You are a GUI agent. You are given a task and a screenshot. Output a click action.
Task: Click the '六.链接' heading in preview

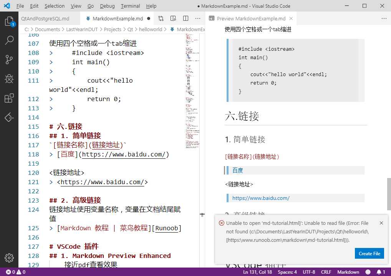242,116
